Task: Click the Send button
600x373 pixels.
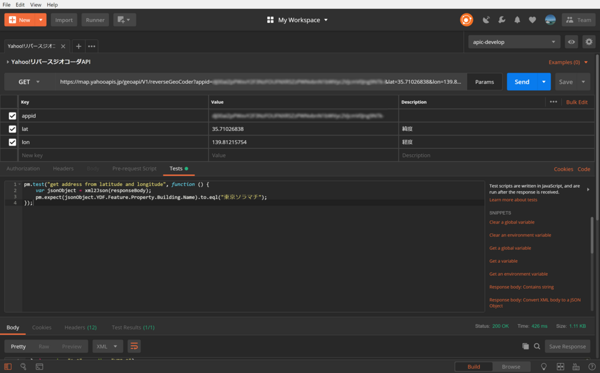Action: [x=522, y=82]
